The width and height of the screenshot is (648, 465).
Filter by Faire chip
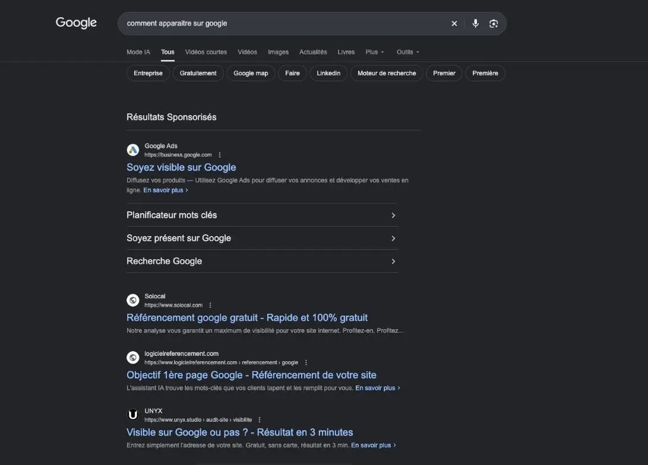[292, 73]
